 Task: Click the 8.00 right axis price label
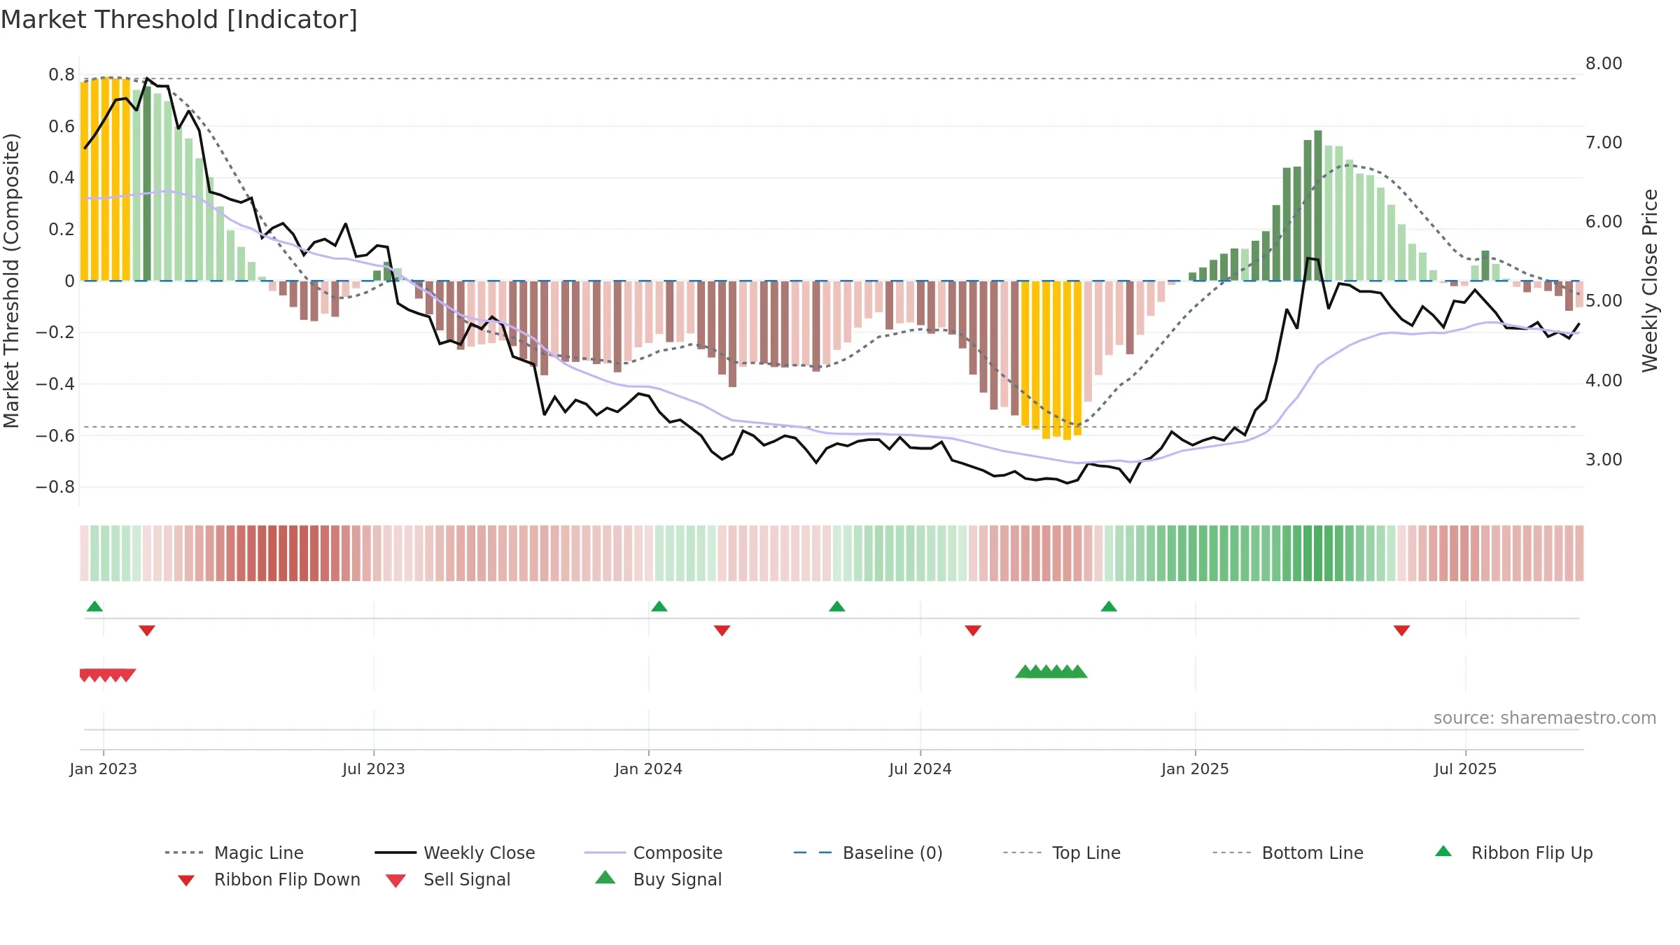1604,64
